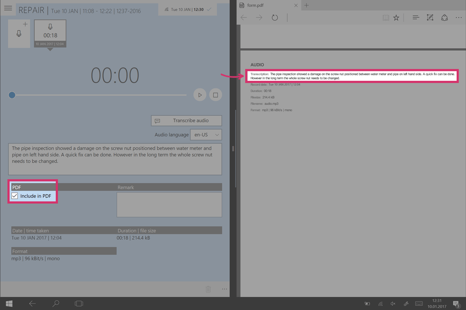Click the sync status Tue 10 JAN 12:30
The image size is (466, 310).
188,9
